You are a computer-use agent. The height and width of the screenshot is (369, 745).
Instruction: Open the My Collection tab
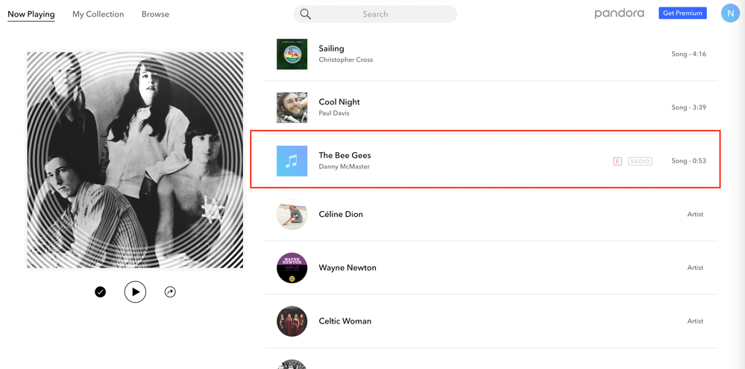pyautogui.click(x=98, y=14)
